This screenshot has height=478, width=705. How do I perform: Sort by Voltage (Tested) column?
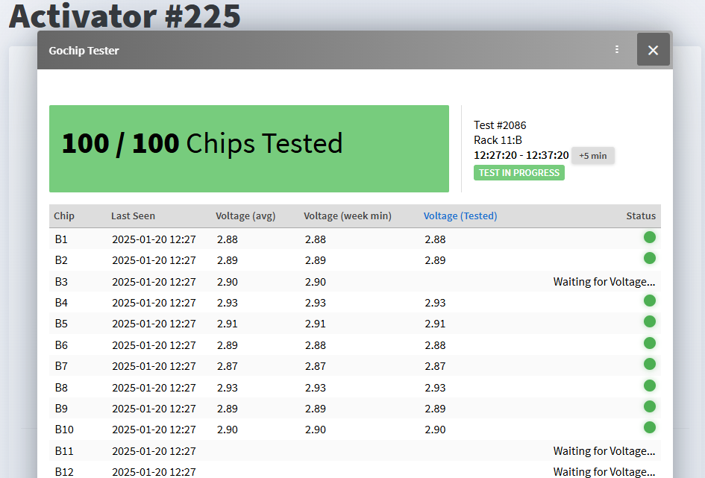pos(460,216)
